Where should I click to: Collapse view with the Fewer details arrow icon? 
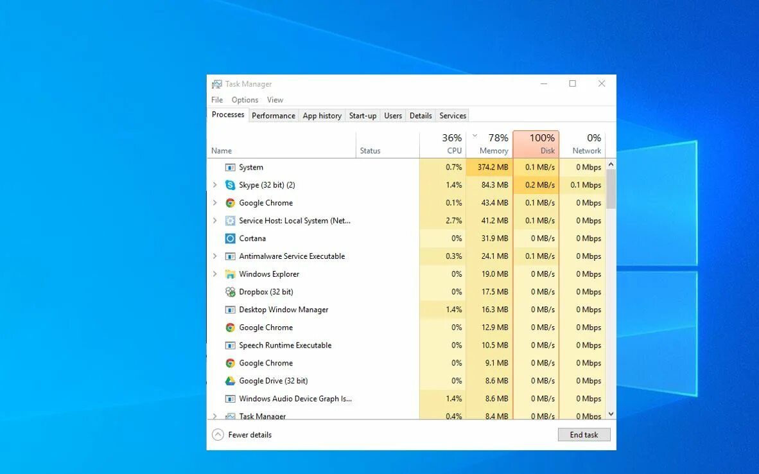[x=218, y=435]
